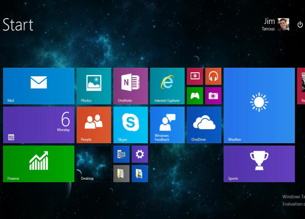This screenshot has height=219, width=305.
Task: Click the Power options button
Action: point(300,24)
